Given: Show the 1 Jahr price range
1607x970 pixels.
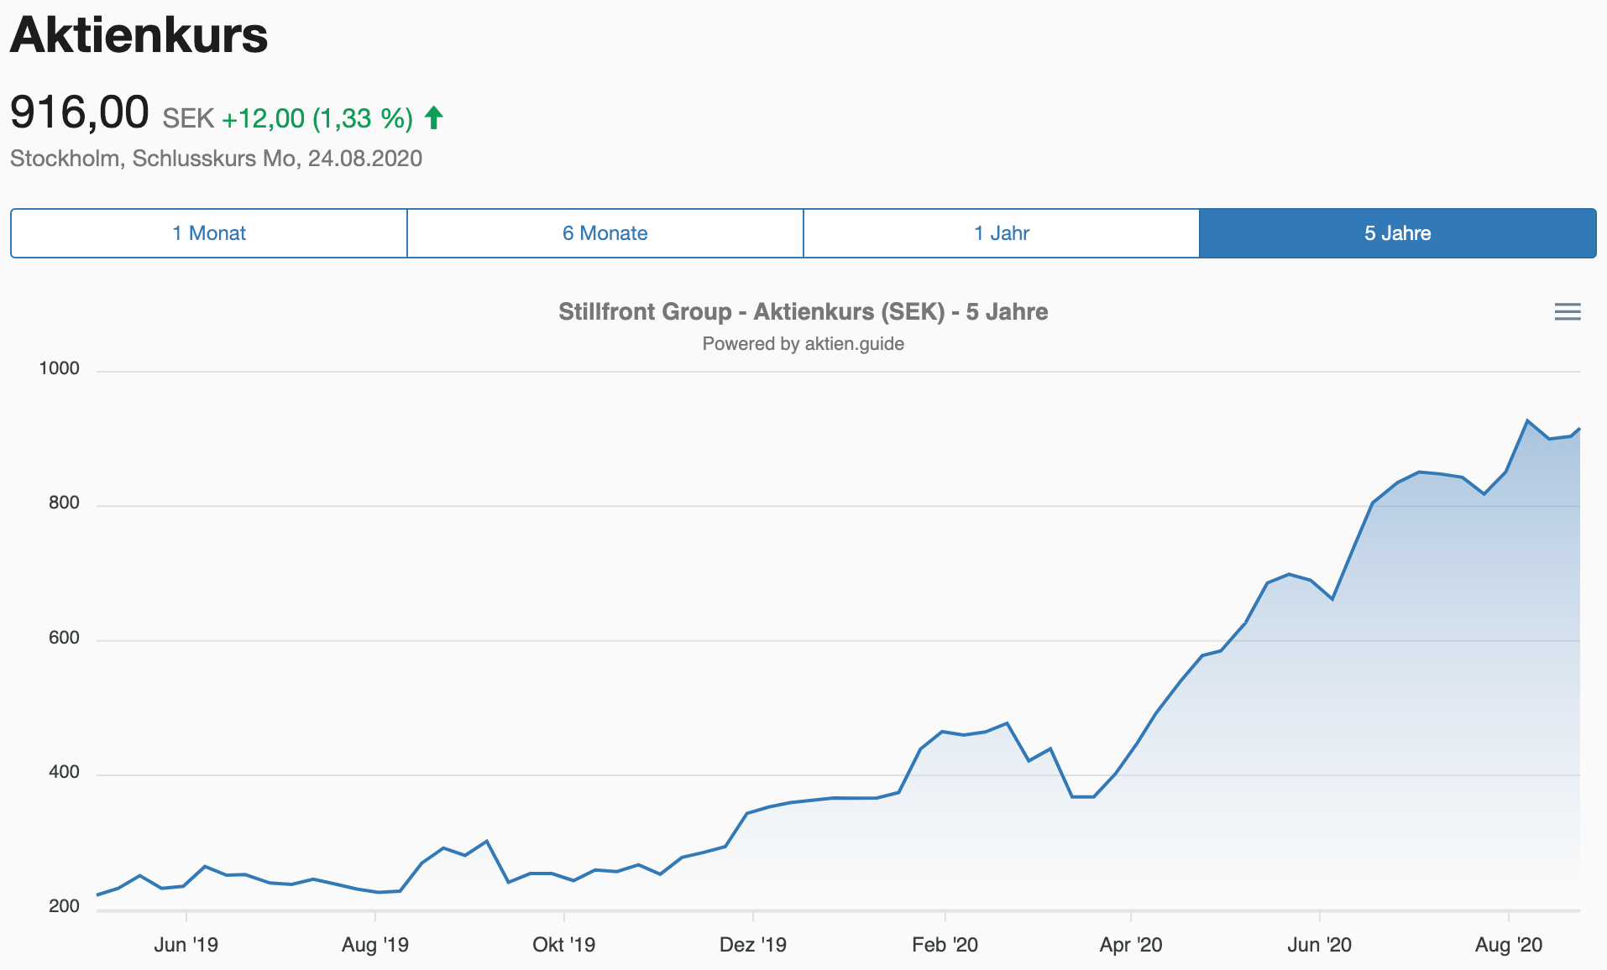Looking at the screenshot, I should coord(1002,233).
